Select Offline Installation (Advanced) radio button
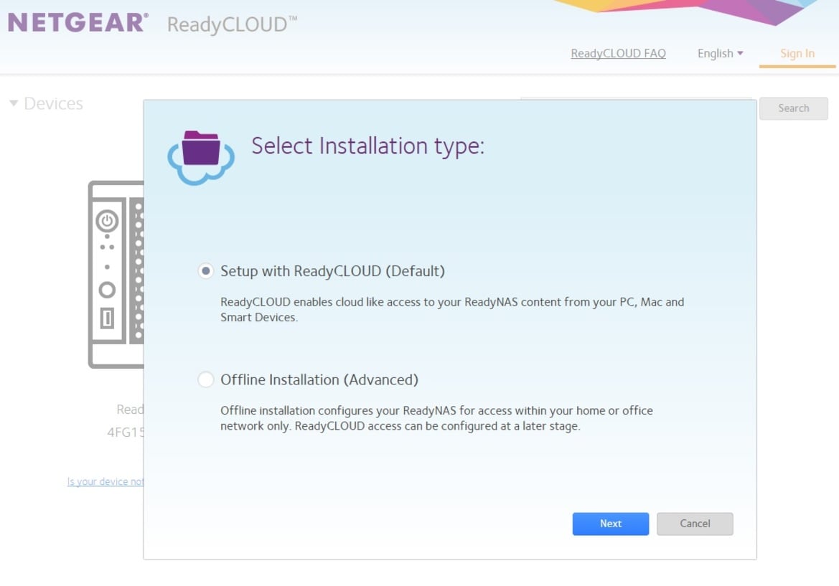This screenshot has width=839, height=586. pos(205,379)
